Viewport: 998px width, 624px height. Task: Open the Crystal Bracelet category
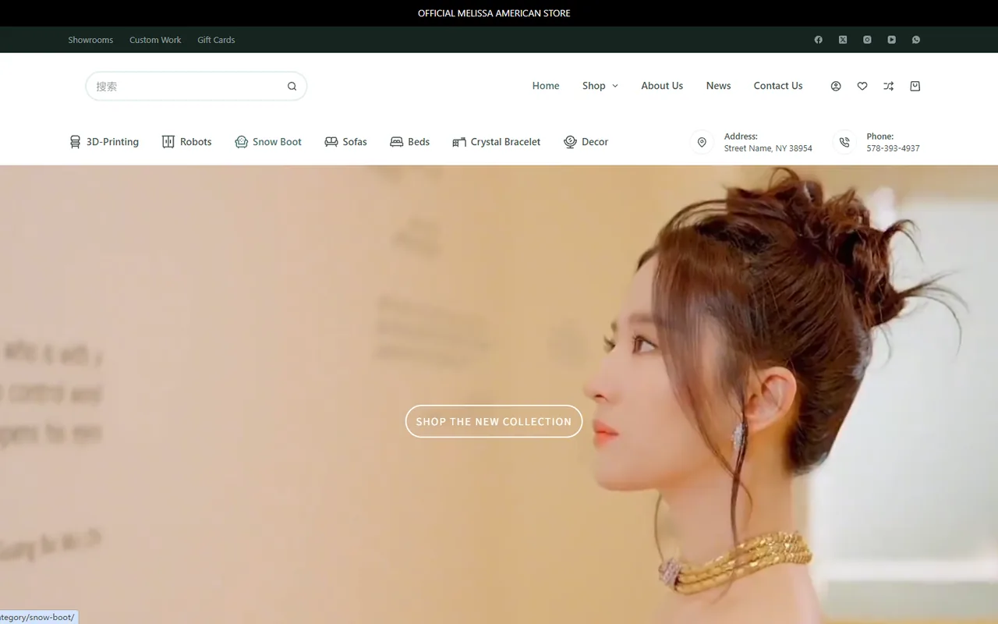pos(496,142)
